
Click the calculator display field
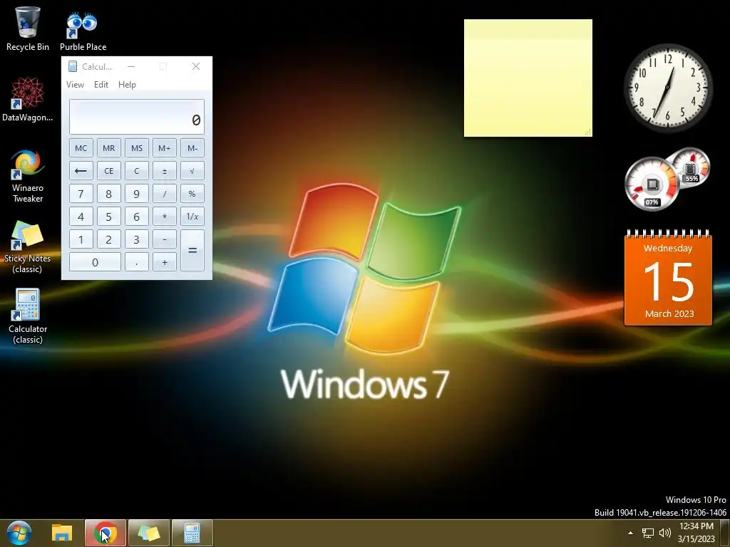[x=137, y=117]
